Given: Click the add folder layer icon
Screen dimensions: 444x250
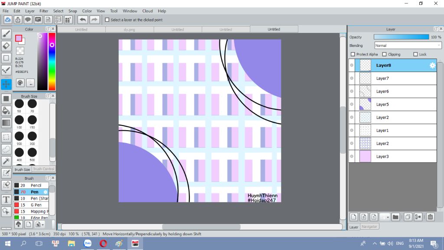Looking at the screenshot, I should click(395, 217).
